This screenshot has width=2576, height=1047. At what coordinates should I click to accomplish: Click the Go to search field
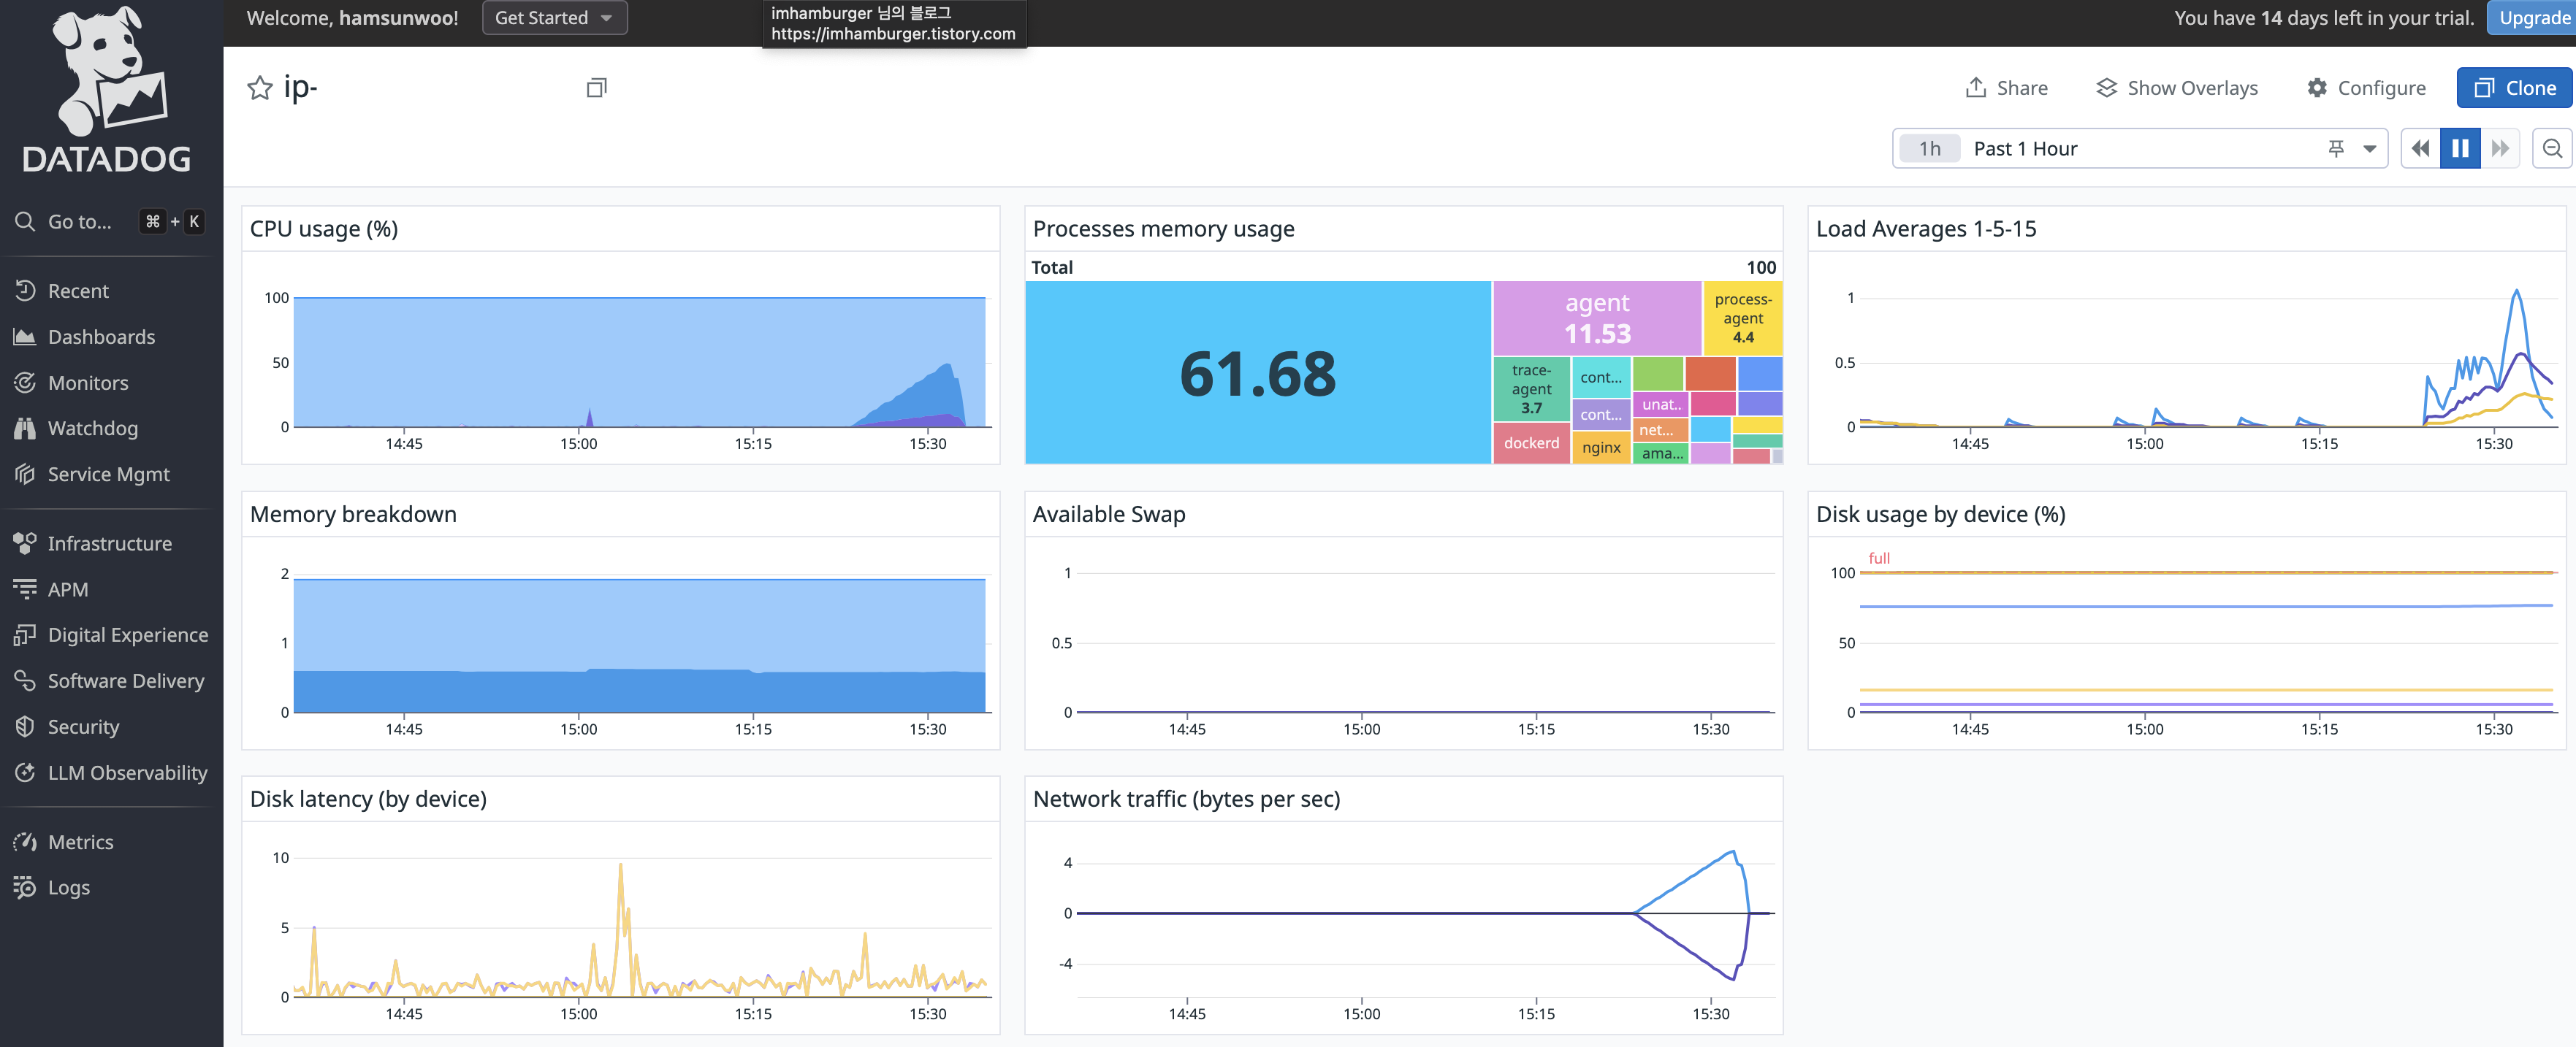tap(80, 222)
